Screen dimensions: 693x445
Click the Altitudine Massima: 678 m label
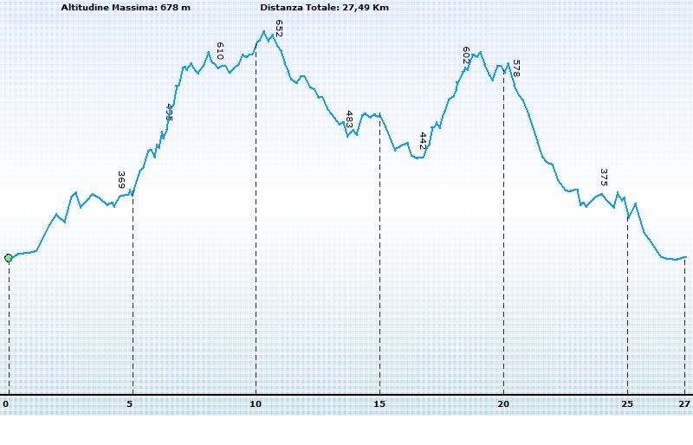pos(126,8)
